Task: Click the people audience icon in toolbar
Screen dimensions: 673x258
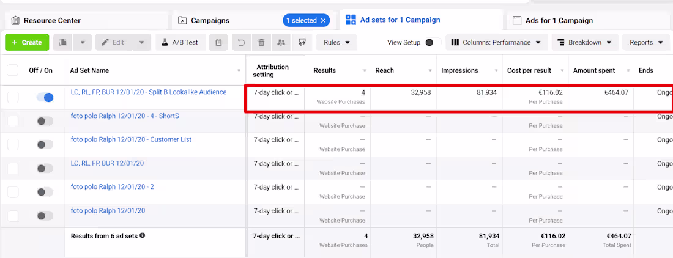Action: pos(281,42)
